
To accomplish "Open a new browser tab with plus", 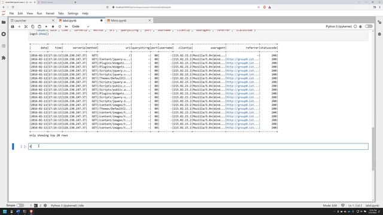I will [x=75, y=2].
